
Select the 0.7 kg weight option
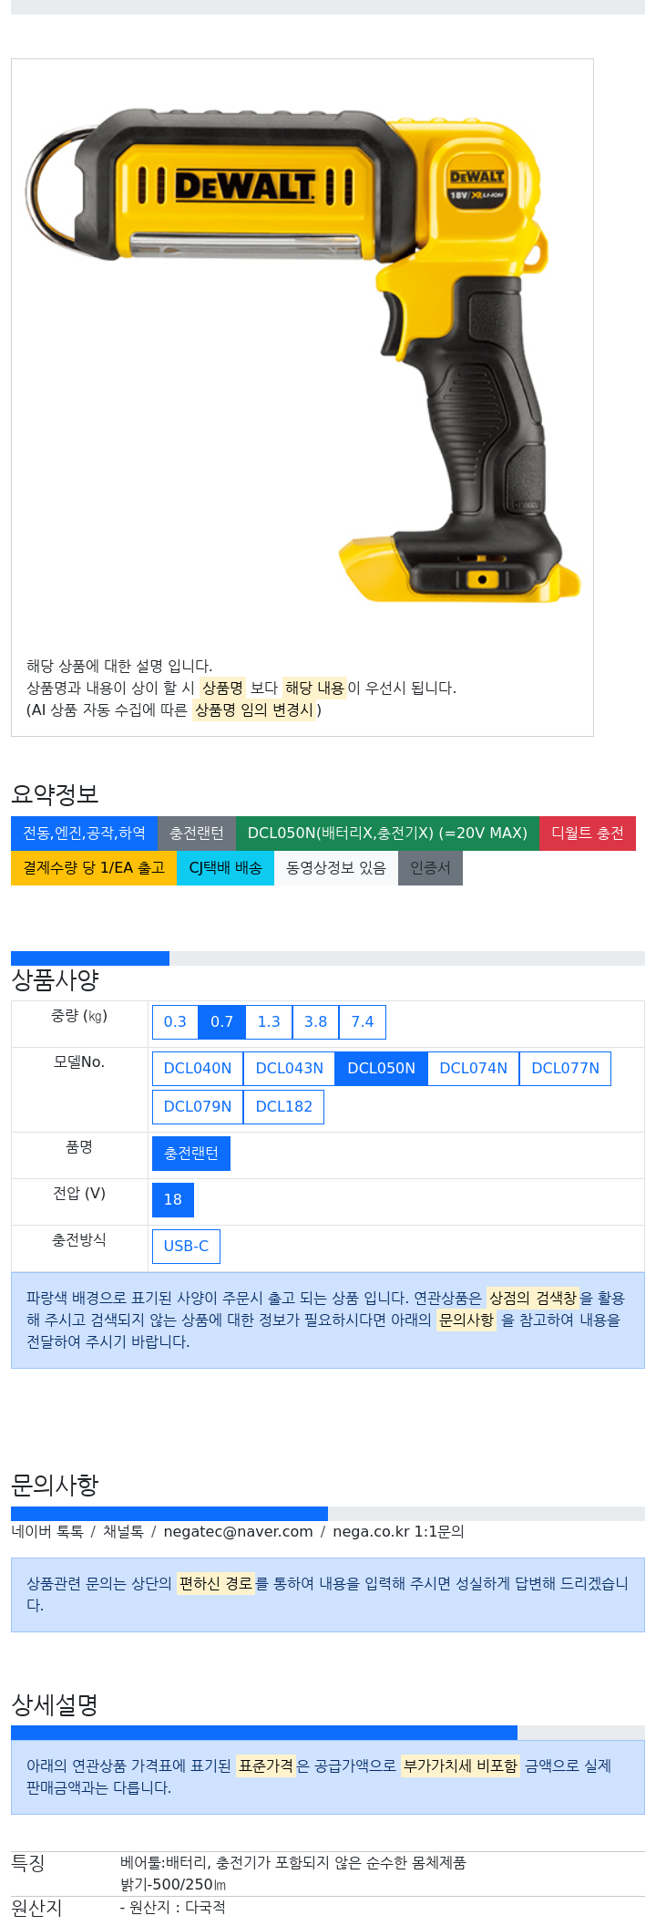point(221,1022)
